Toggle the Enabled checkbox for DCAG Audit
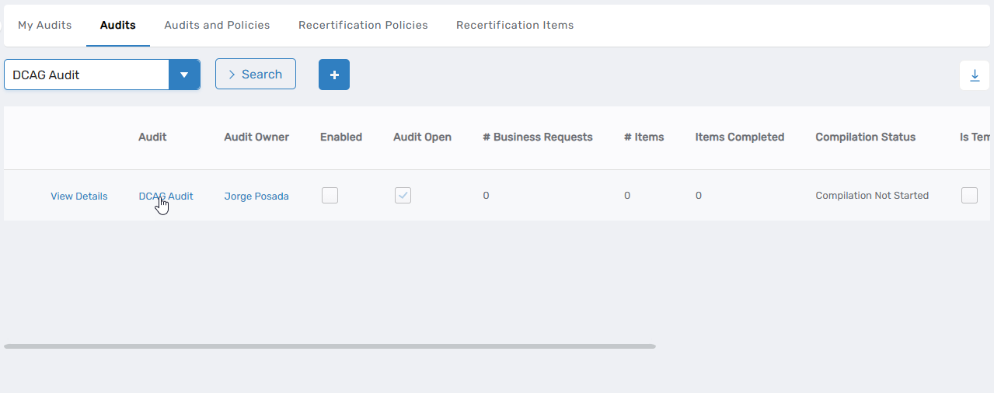The height and width of the screenshot is (393, 994). click(330, 196)
